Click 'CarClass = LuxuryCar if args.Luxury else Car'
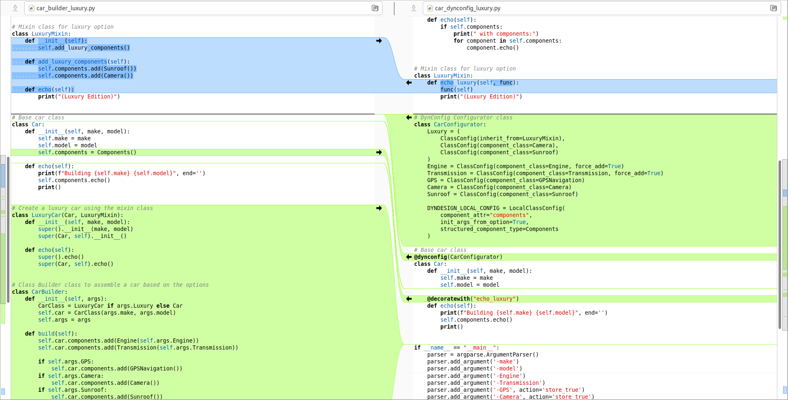Viewport: 788px width, 400px height. click(x=110, y=306)
